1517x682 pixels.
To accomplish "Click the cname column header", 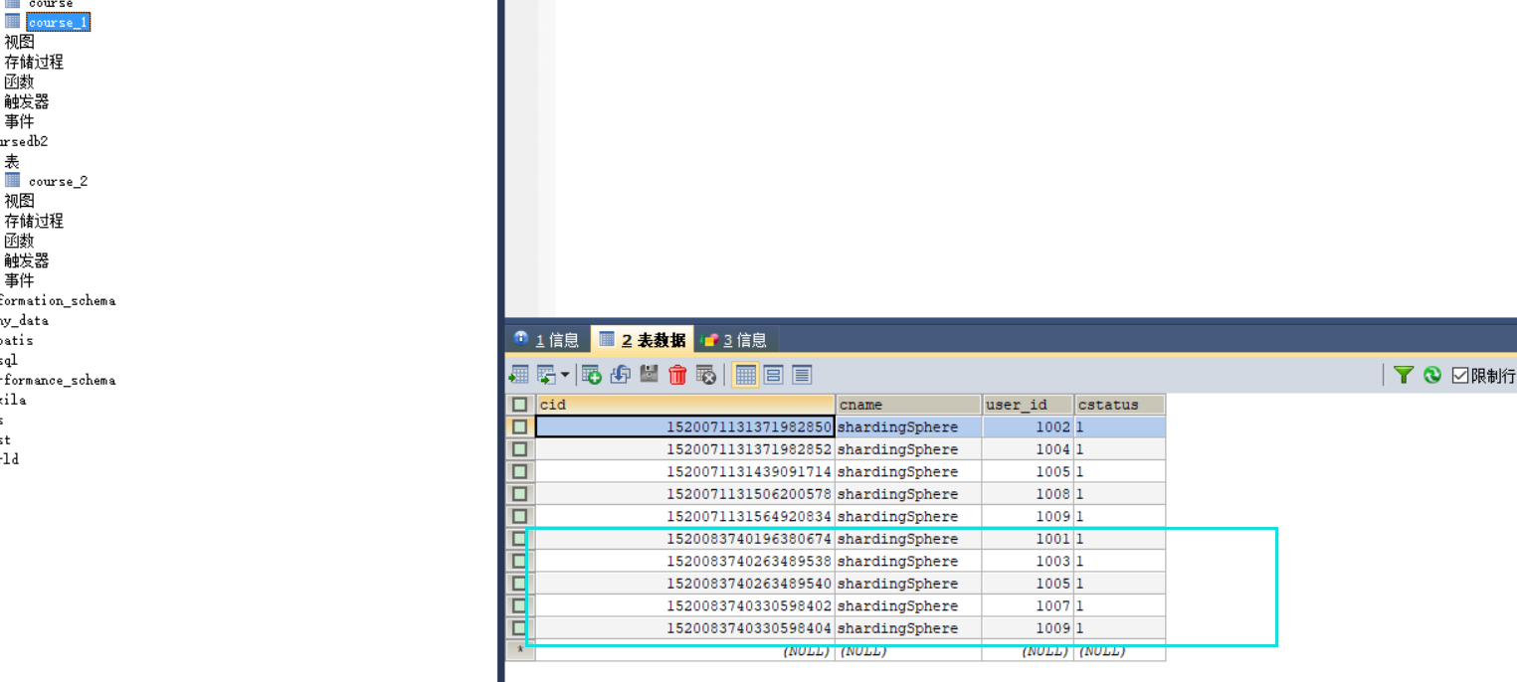I will pos(908,405).
